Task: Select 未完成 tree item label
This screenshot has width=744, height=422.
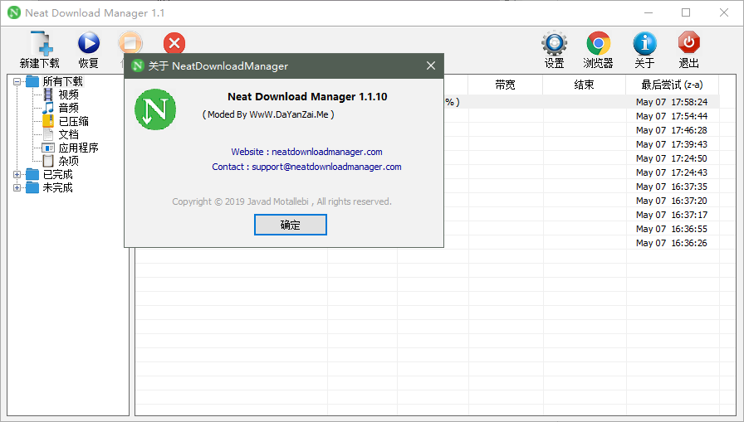Action: point(58,187)
